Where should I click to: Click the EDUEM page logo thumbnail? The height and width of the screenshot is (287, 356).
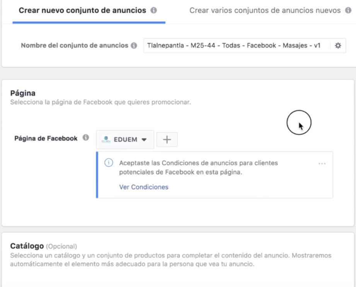[106, 140]
